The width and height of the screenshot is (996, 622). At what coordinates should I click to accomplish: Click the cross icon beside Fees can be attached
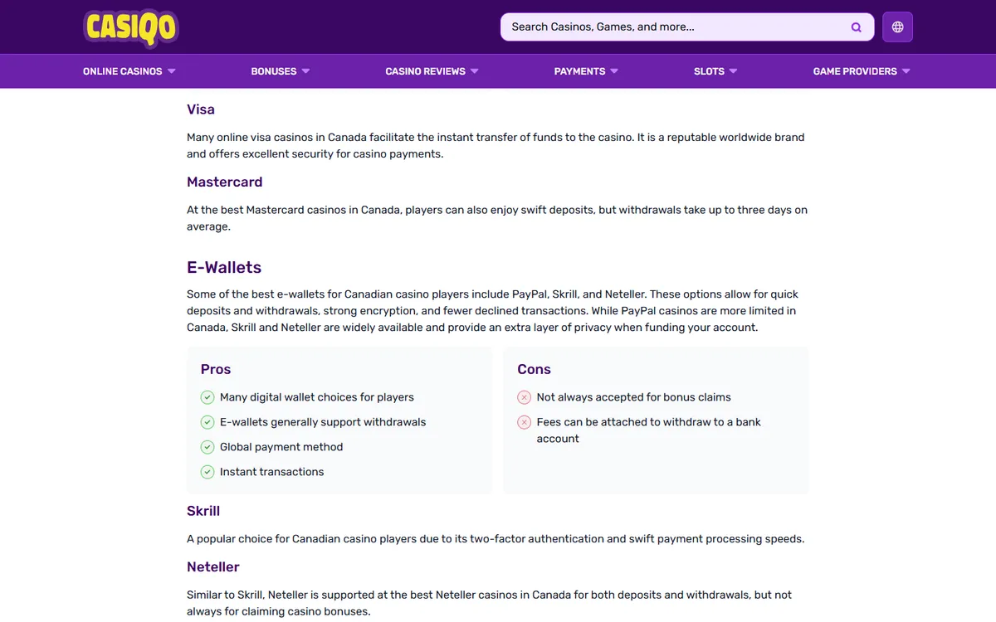tap(525, 422)
